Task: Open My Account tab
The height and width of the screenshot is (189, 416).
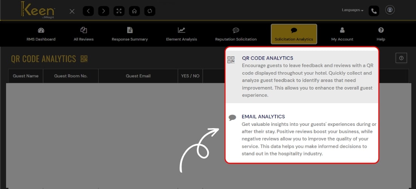Action: [x=342, y=34]
